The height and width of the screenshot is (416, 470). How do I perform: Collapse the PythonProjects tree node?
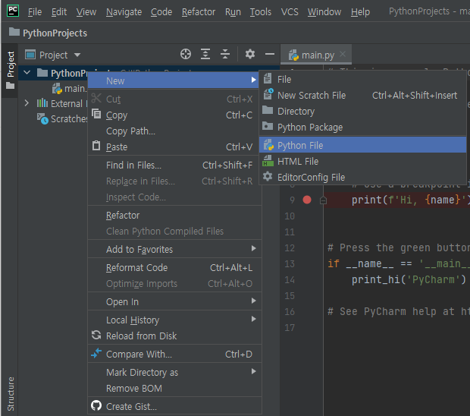coord(27,73)
